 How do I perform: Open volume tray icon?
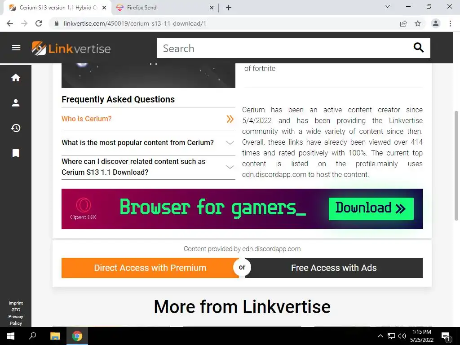pyautogui.click(x=402, y=336)
